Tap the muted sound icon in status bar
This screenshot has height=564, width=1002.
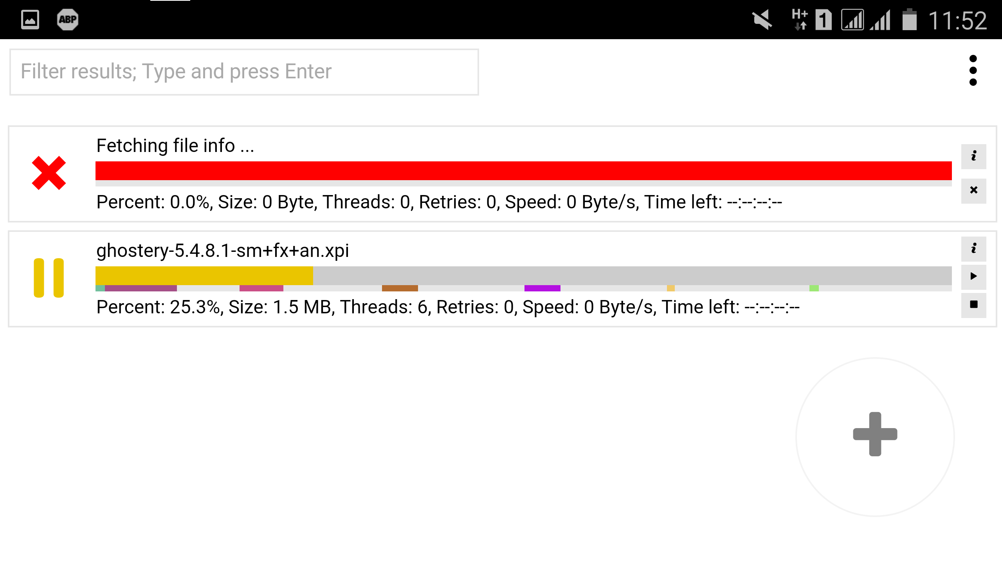pos(762,20)
